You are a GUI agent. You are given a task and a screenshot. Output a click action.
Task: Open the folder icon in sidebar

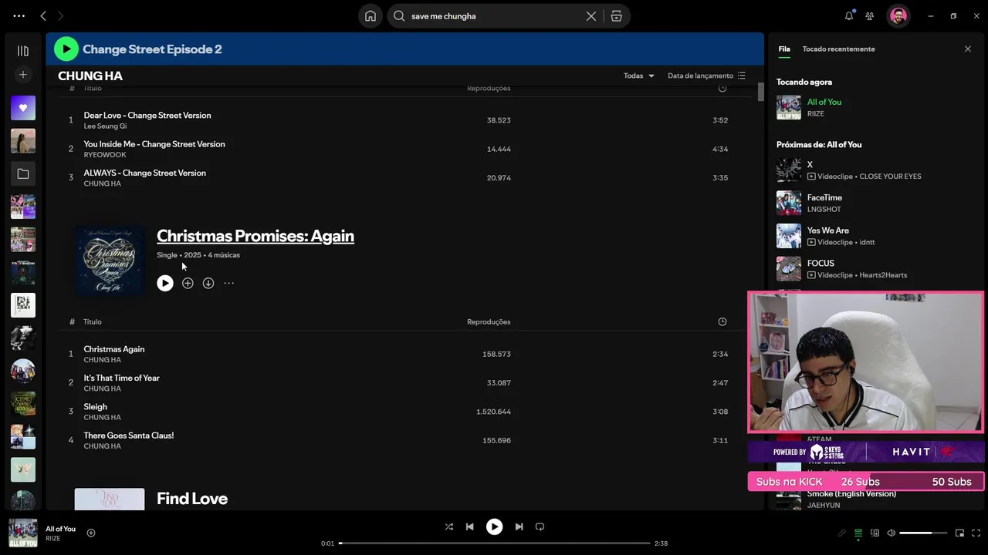[x=23, y=174]
